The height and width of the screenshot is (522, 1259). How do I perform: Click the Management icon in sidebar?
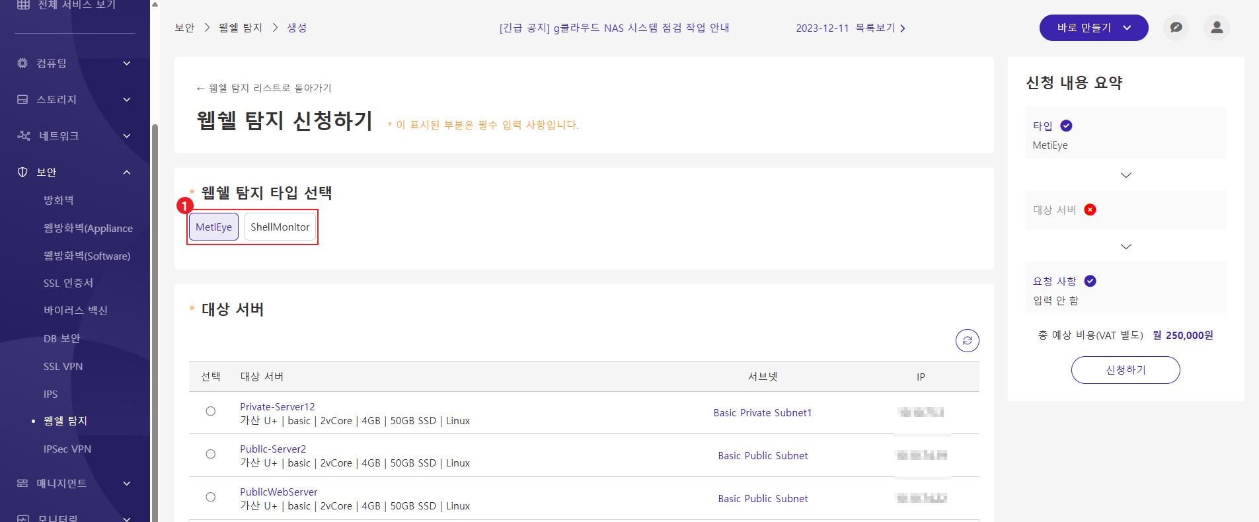coord(22,483)
